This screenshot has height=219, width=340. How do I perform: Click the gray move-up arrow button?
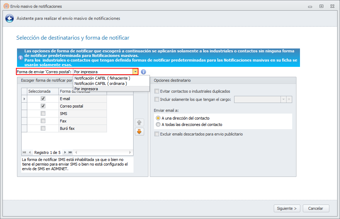pos(140,122)
